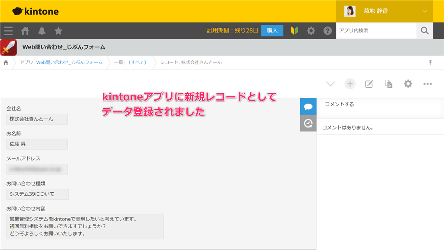Open the hamburger menu in the header
The height and width of the screenshot is (250, 444).
click(x=9, y=31)
